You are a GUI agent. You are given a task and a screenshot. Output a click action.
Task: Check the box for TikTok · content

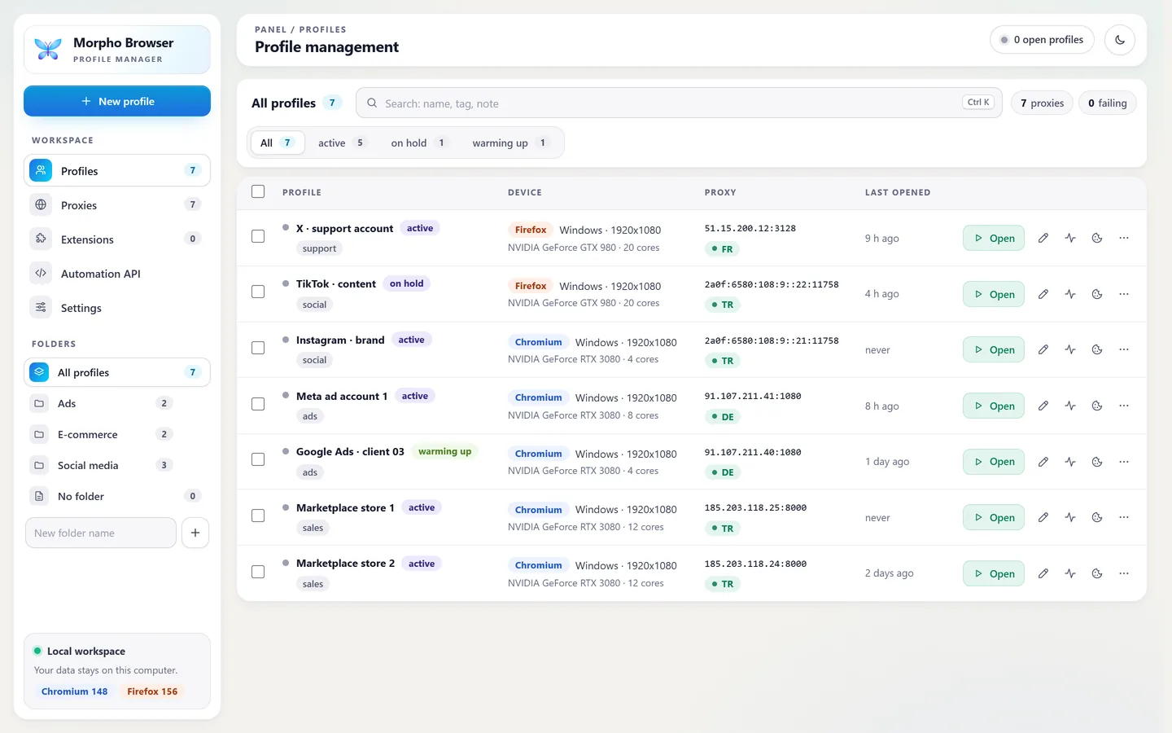tap(258, 292)
